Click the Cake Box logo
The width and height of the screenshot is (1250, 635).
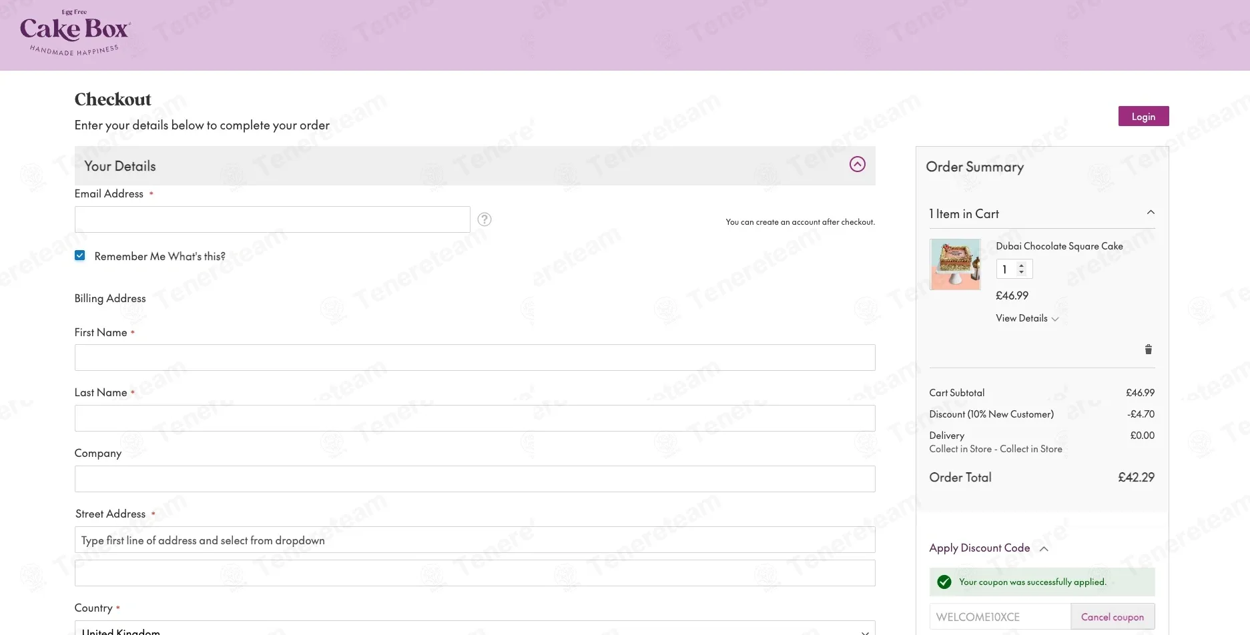pyautogui.click(x=75, y=33)
